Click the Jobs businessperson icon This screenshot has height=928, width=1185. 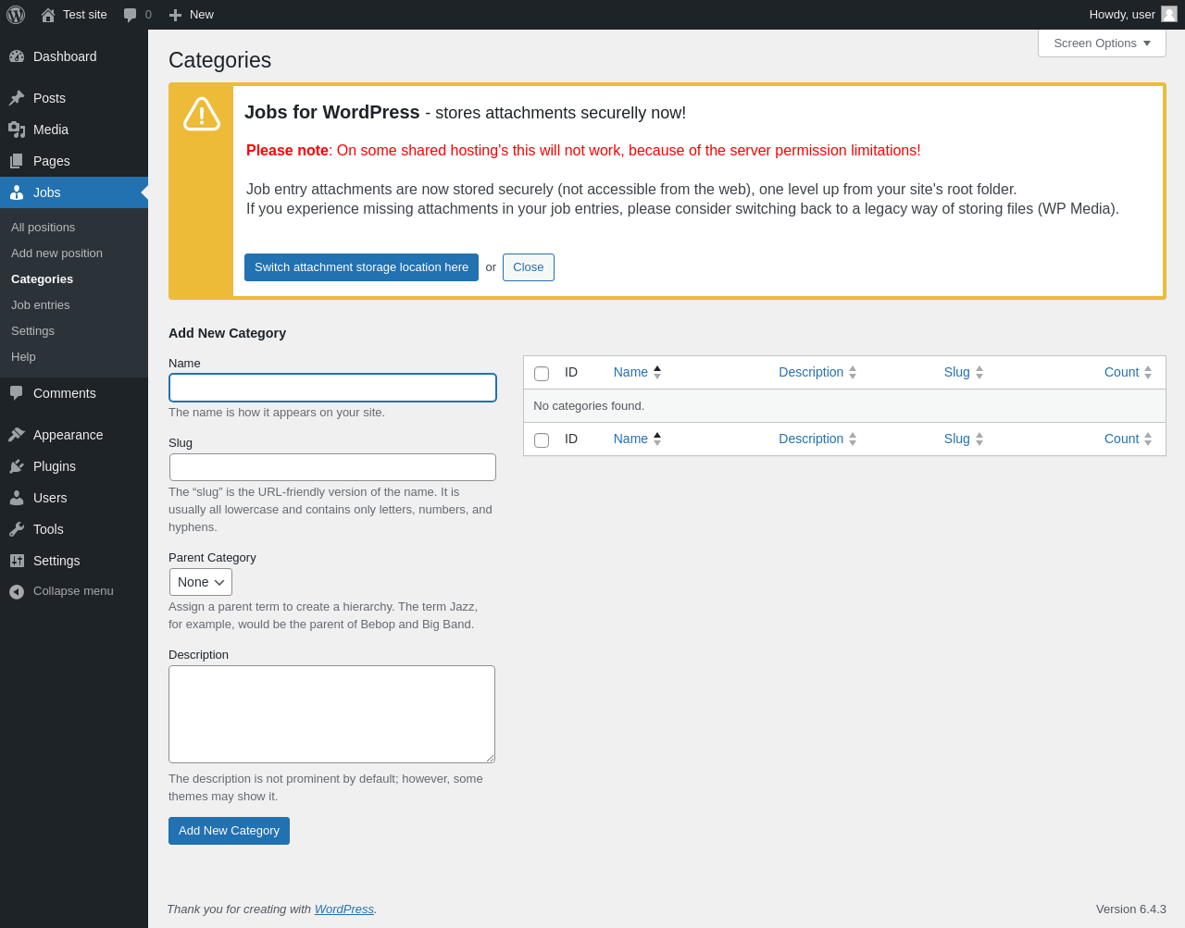pos(17,192)
